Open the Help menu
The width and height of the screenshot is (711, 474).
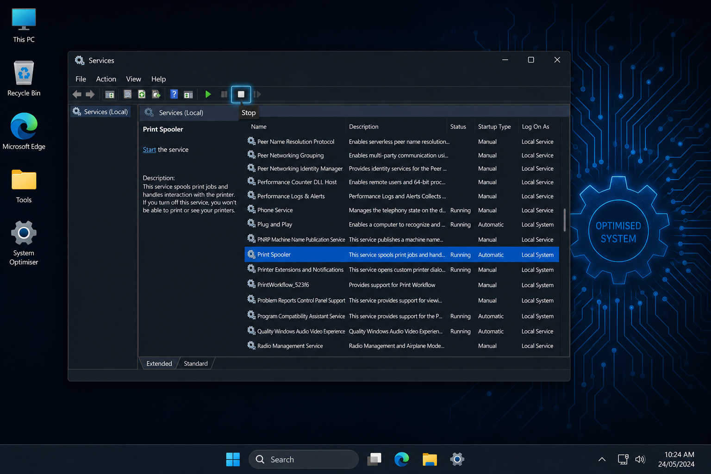[x=158, y=79]
